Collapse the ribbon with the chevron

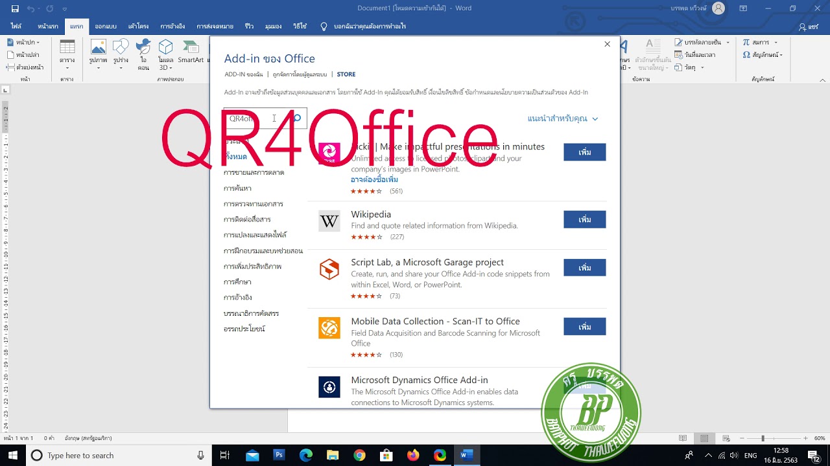point(822,79)
